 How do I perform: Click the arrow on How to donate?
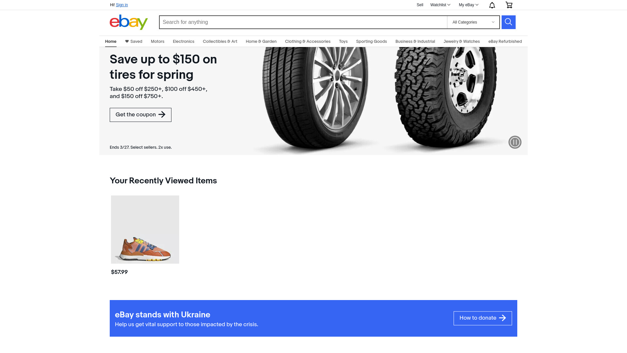tap(503, 318)
